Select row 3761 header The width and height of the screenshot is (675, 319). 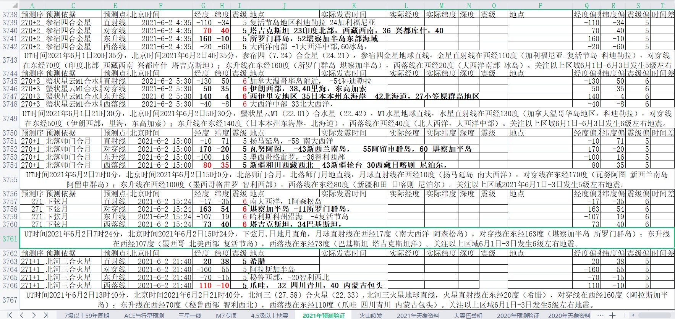(x=10, y=239)
